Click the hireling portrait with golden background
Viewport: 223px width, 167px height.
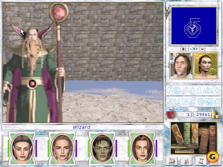pyautogui.click(x=206, y=65)
